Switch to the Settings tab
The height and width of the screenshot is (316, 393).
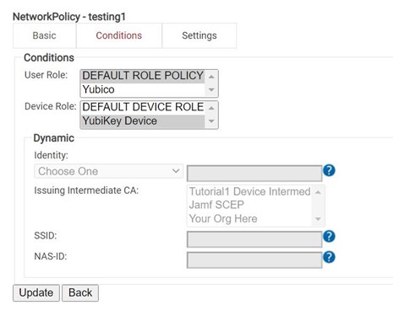[199, 35]
